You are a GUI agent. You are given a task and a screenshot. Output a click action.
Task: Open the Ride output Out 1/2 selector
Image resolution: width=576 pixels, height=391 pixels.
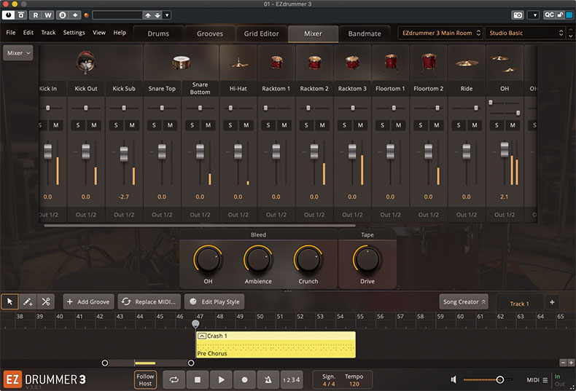coord(467,215)
